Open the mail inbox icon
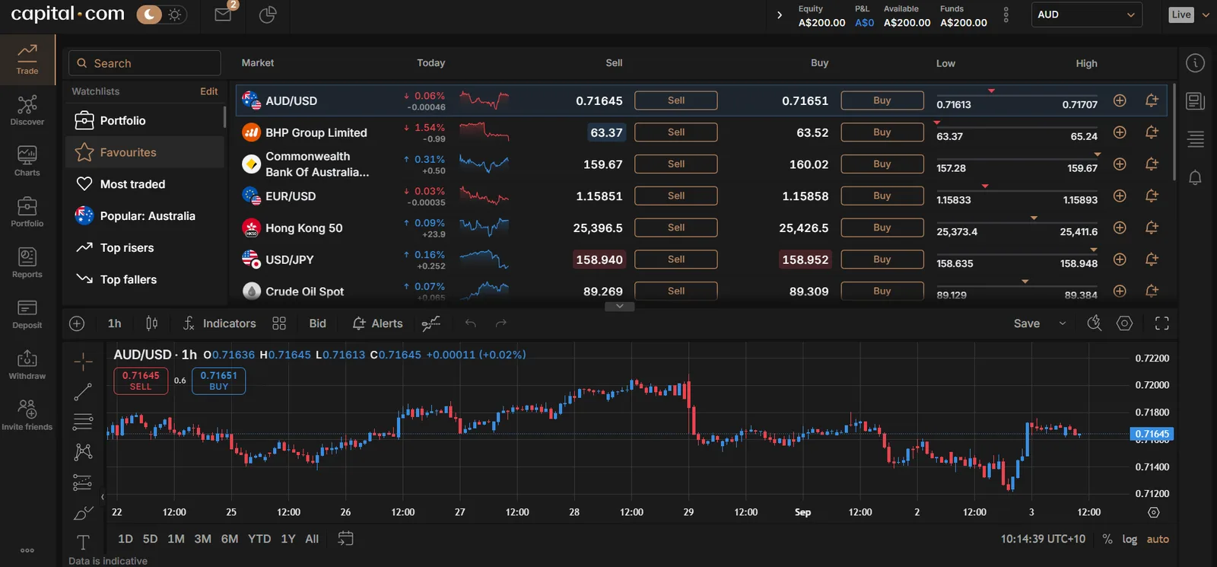 tap(224, 14)
